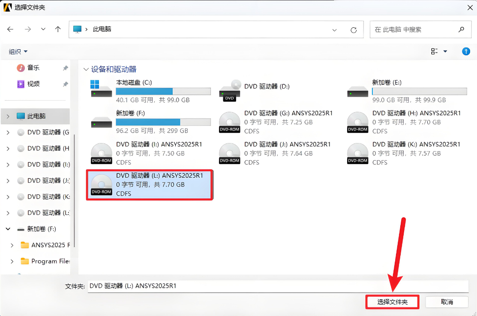Screen dimensions: 477x316
Task: Expand DVD 驱动器 (H:) in sidebar
Action: tap(8, 149)
